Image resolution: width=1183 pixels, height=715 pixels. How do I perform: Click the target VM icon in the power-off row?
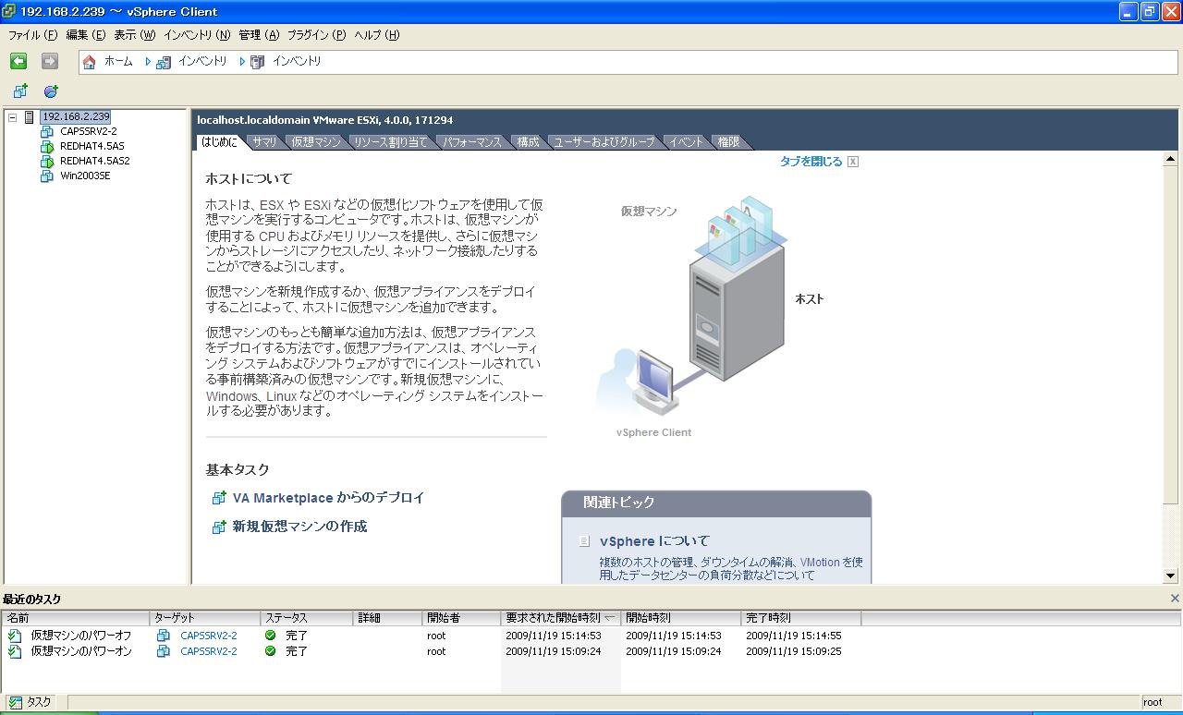(x=164, y=636)
